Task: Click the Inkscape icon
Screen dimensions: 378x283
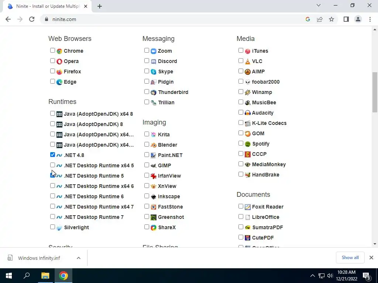Action: 154,197
